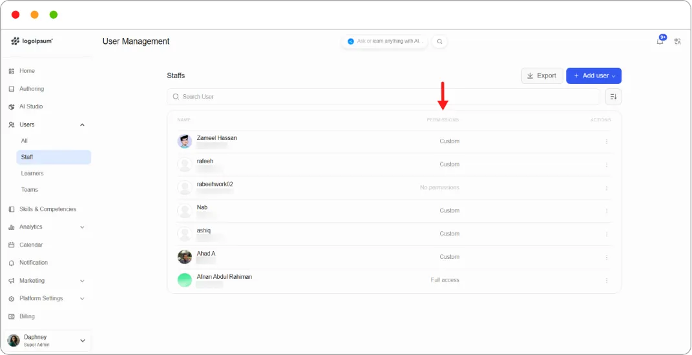Screen dimensions: 692x355
Task: Collapse the Users section chevron
Action: point(82,125)
